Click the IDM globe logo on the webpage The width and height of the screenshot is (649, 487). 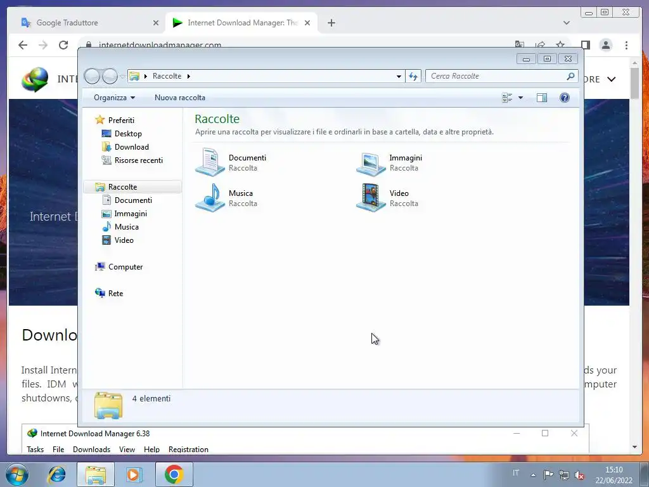(35, 79)
